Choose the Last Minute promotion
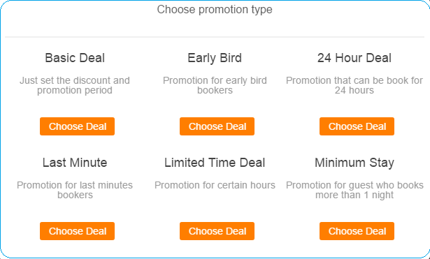 77,231
